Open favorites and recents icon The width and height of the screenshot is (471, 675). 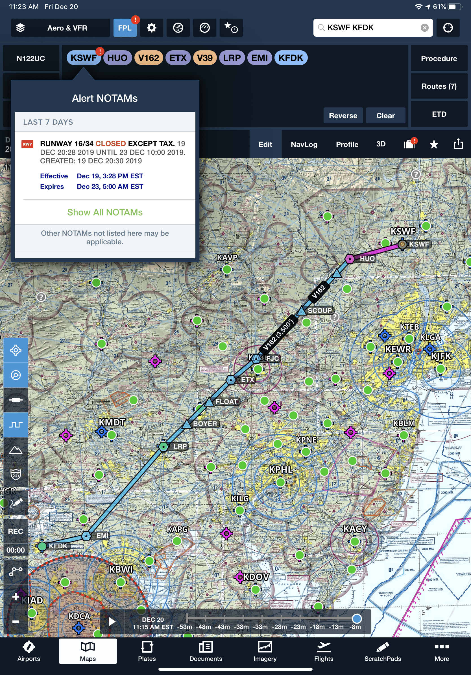pyautogui.click(x=231, y=28)
